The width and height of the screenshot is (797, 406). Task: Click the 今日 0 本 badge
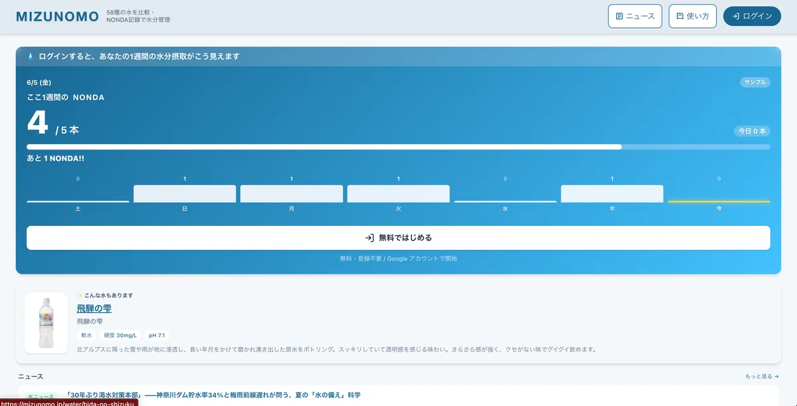[752, 131]
